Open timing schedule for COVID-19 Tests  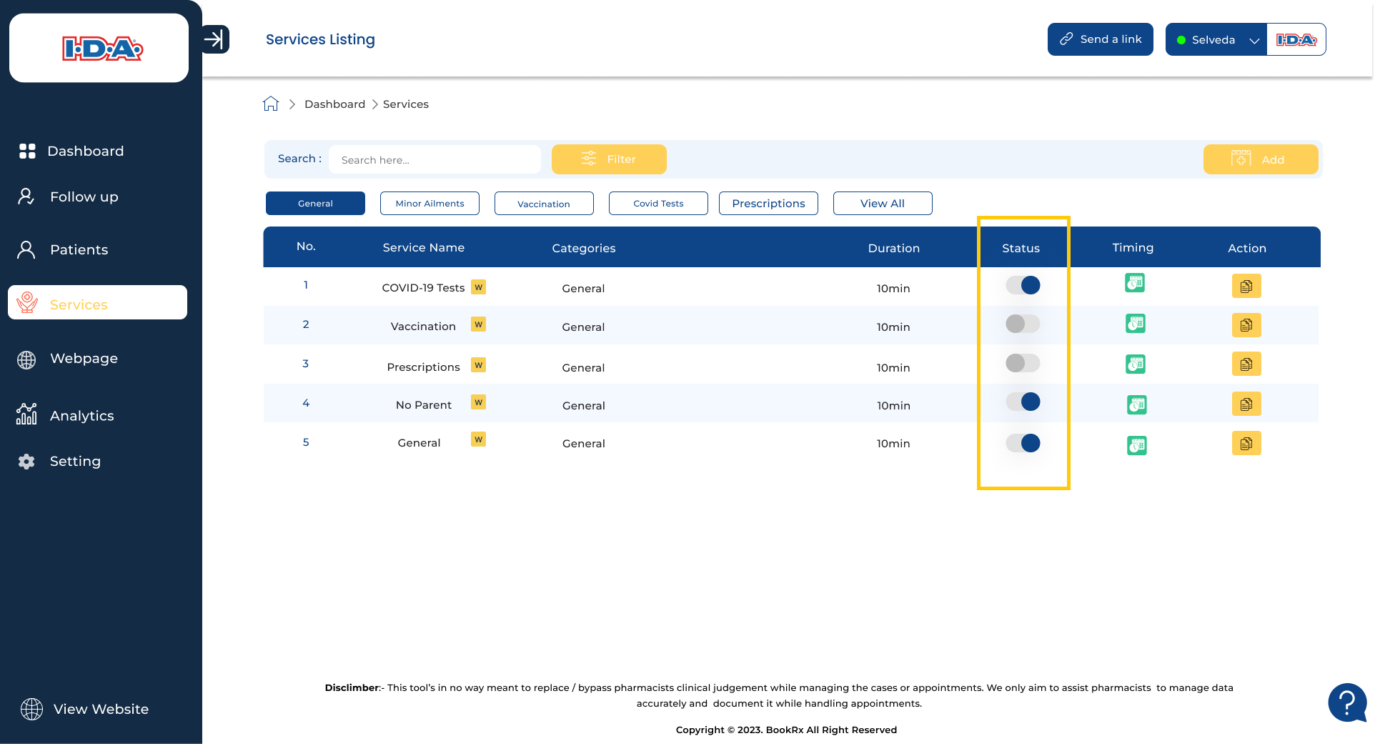click(1134, 284)
